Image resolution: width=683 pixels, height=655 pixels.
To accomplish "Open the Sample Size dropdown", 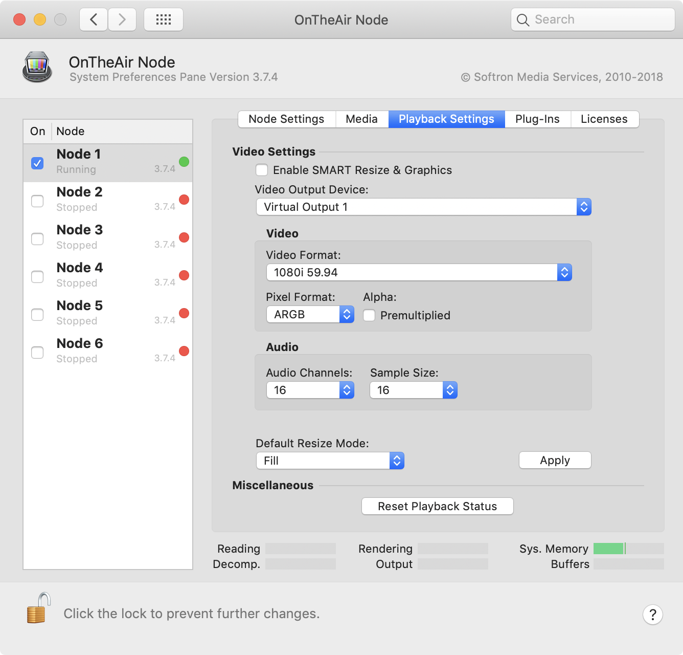I will [414, 390].
